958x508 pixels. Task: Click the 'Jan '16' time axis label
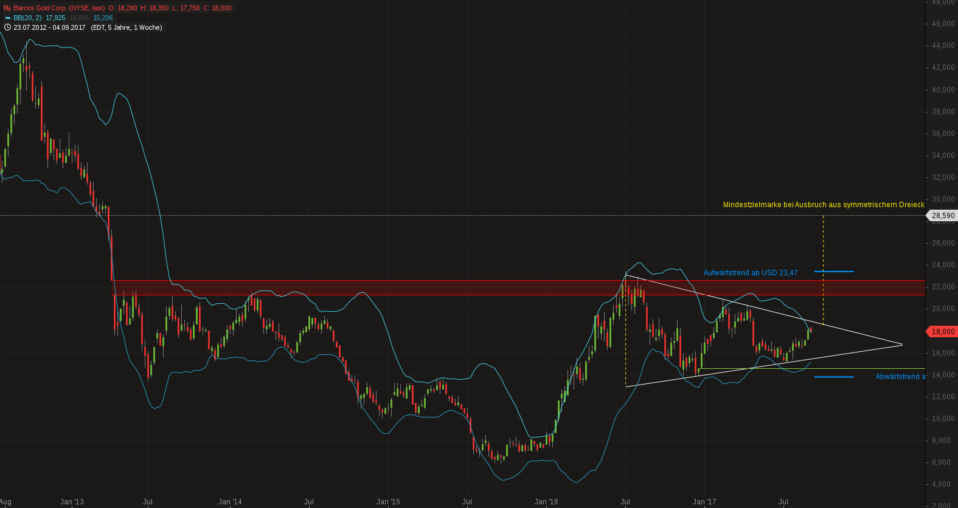click(x=546, y=502)
